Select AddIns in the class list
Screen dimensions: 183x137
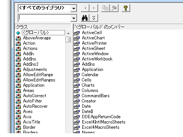click(x=29, y=59)
